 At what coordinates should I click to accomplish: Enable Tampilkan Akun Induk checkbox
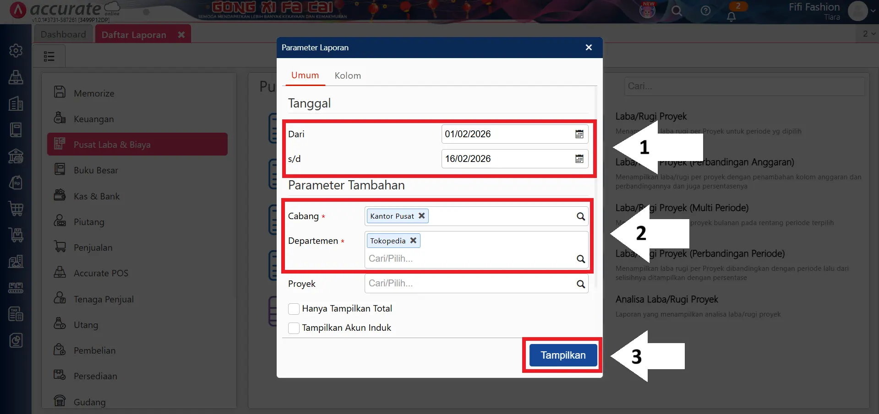[x=294, y=328]
